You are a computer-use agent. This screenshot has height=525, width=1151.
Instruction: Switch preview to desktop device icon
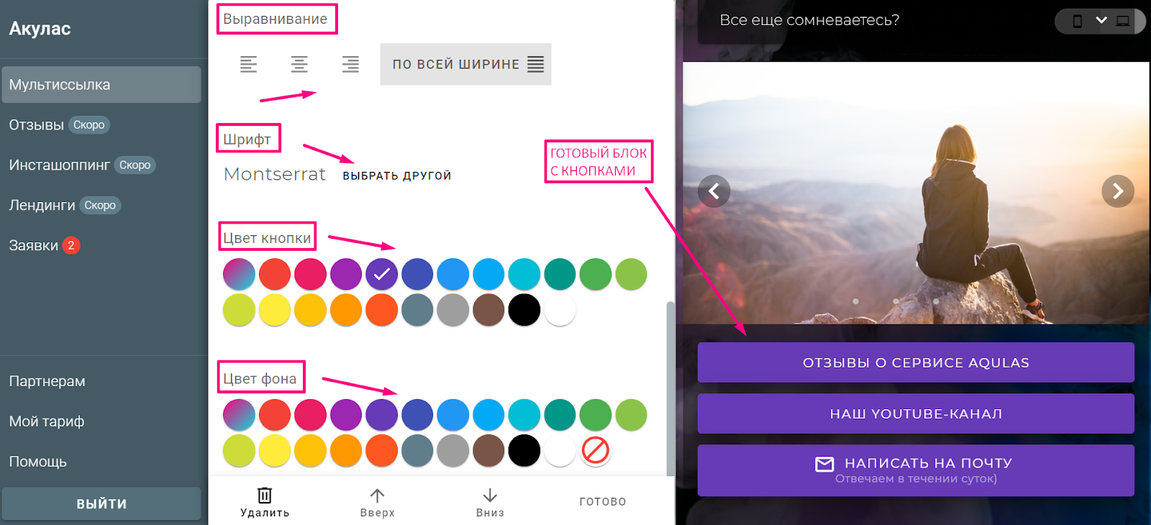[x=1123, y=21]
